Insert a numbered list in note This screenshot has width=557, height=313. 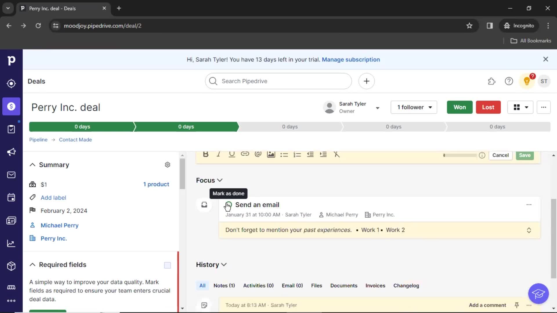(x=297, y=155)
